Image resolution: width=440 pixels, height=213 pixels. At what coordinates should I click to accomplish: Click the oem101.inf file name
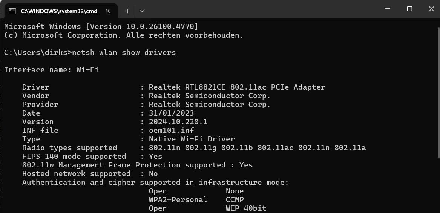(171, 131)
